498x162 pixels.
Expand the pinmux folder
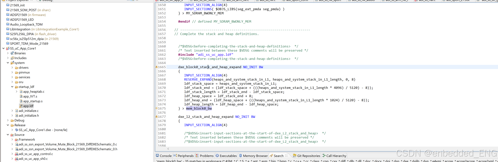pos(12,72)
